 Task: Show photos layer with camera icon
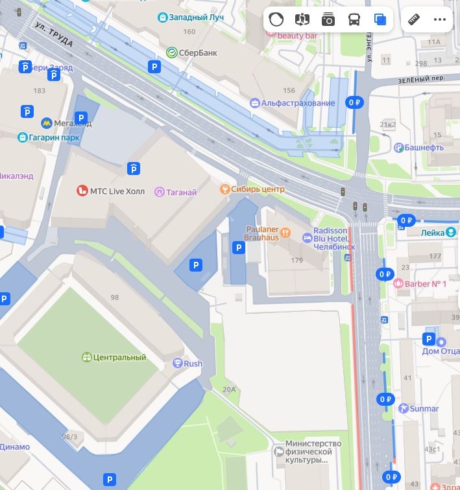pyautogui.click(x=328, y=19)
